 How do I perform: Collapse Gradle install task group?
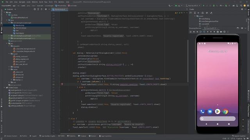pos(195,16)
